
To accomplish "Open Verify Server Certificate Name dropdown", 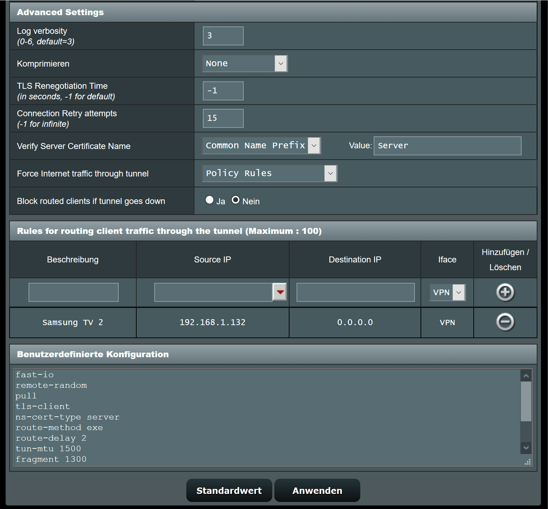I will [x=261, y=145].
